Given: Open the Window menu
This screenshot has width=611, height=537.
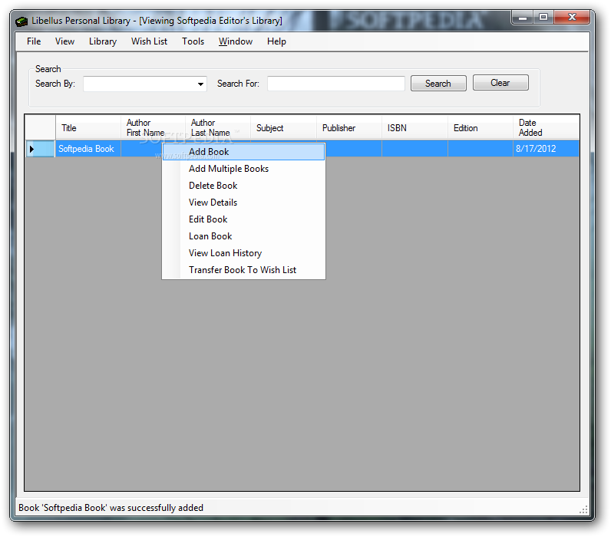Looking at the screenshot, I should pyautogui.click(x=236, y=41).
